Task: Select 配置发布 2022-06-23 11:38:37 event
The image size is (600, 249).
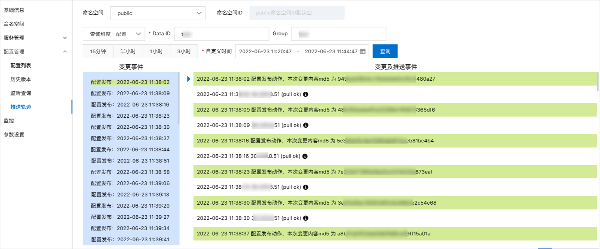Action: click(130, 138)
